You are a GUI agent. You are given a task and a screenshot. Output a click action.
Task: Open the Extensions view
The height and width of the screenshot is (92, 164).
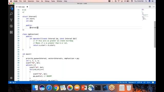click(11, 32)
